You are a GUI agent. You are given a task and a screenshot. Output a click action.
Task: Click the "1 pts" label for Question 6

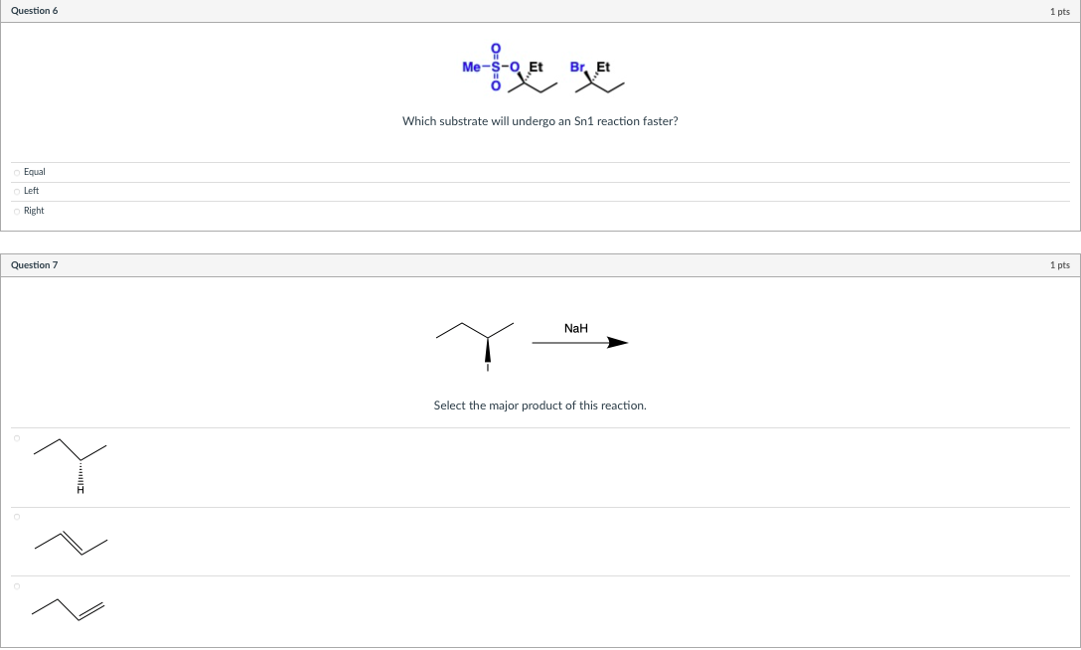tap(1058, 10)
